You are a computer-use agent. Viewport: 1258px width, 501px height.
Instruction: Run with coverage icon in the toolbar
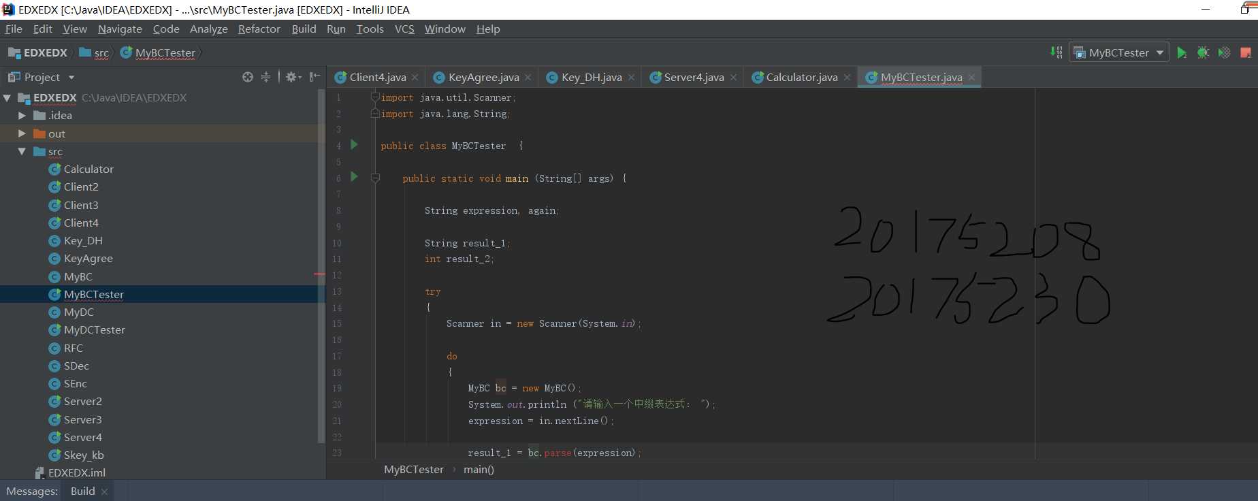pos(1224,52)
